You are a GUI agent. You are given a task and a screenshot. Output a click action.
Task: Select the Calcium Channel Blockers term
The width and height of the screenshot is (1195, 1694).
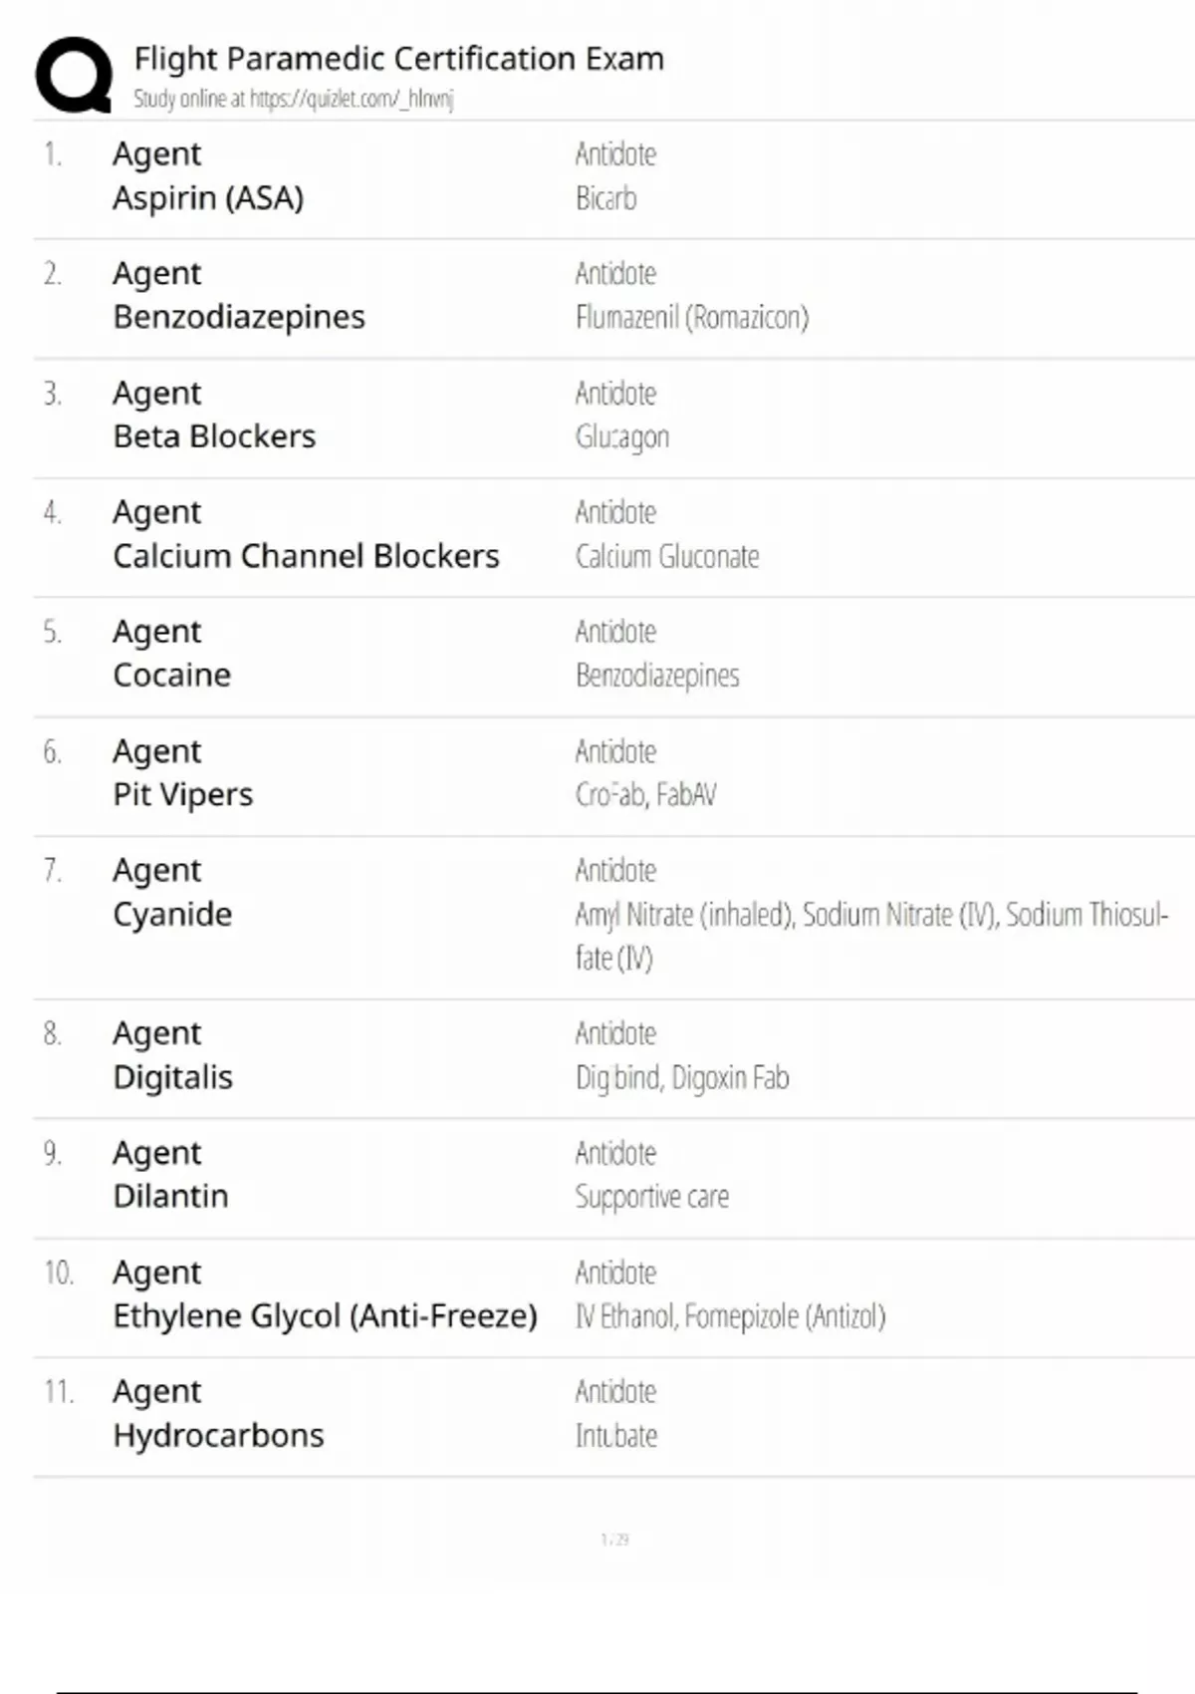[306, 556]
